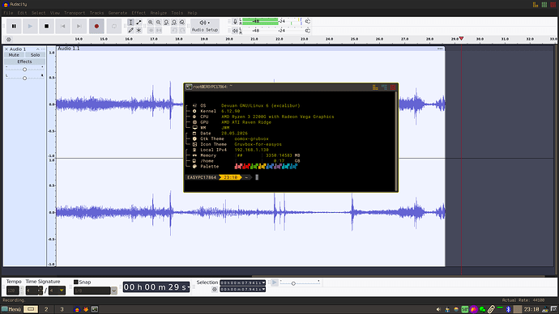Select the Draw pencil tool
Viewport: 559px width, 314px height.
[x=130, y=30]
